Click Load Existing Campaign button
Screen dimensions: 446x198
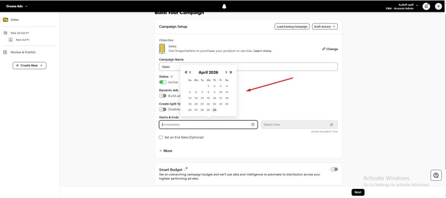(x=292, y=26)
